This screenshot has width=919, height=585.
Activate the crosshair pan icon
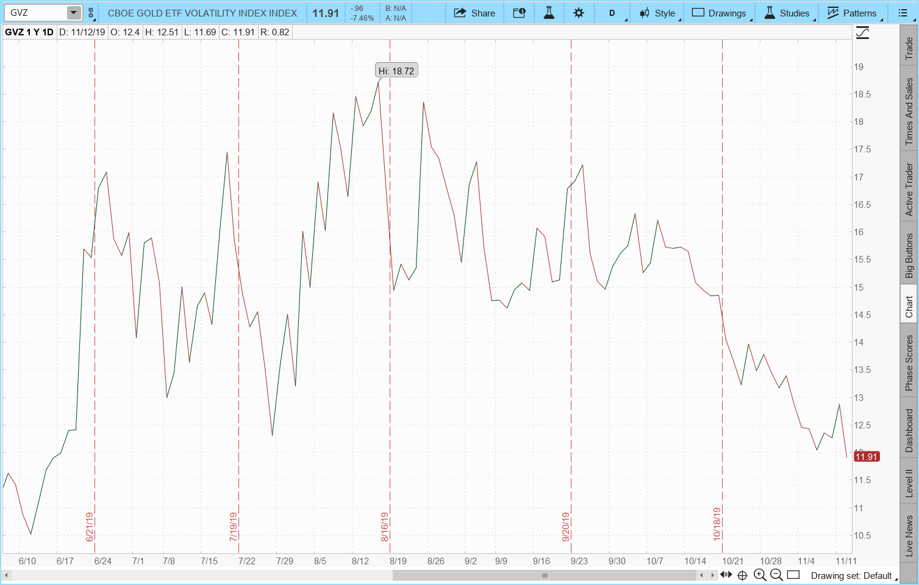(742, 575)
